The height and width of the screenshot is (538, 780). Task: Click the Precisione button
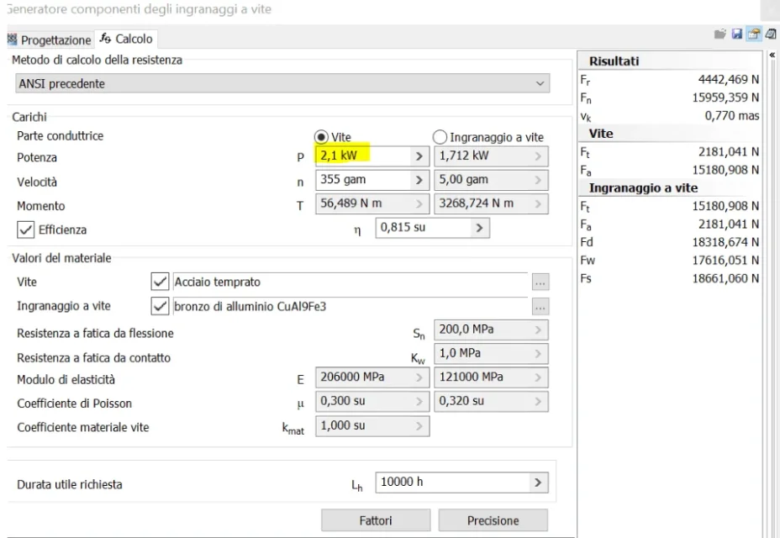[493, 520]
